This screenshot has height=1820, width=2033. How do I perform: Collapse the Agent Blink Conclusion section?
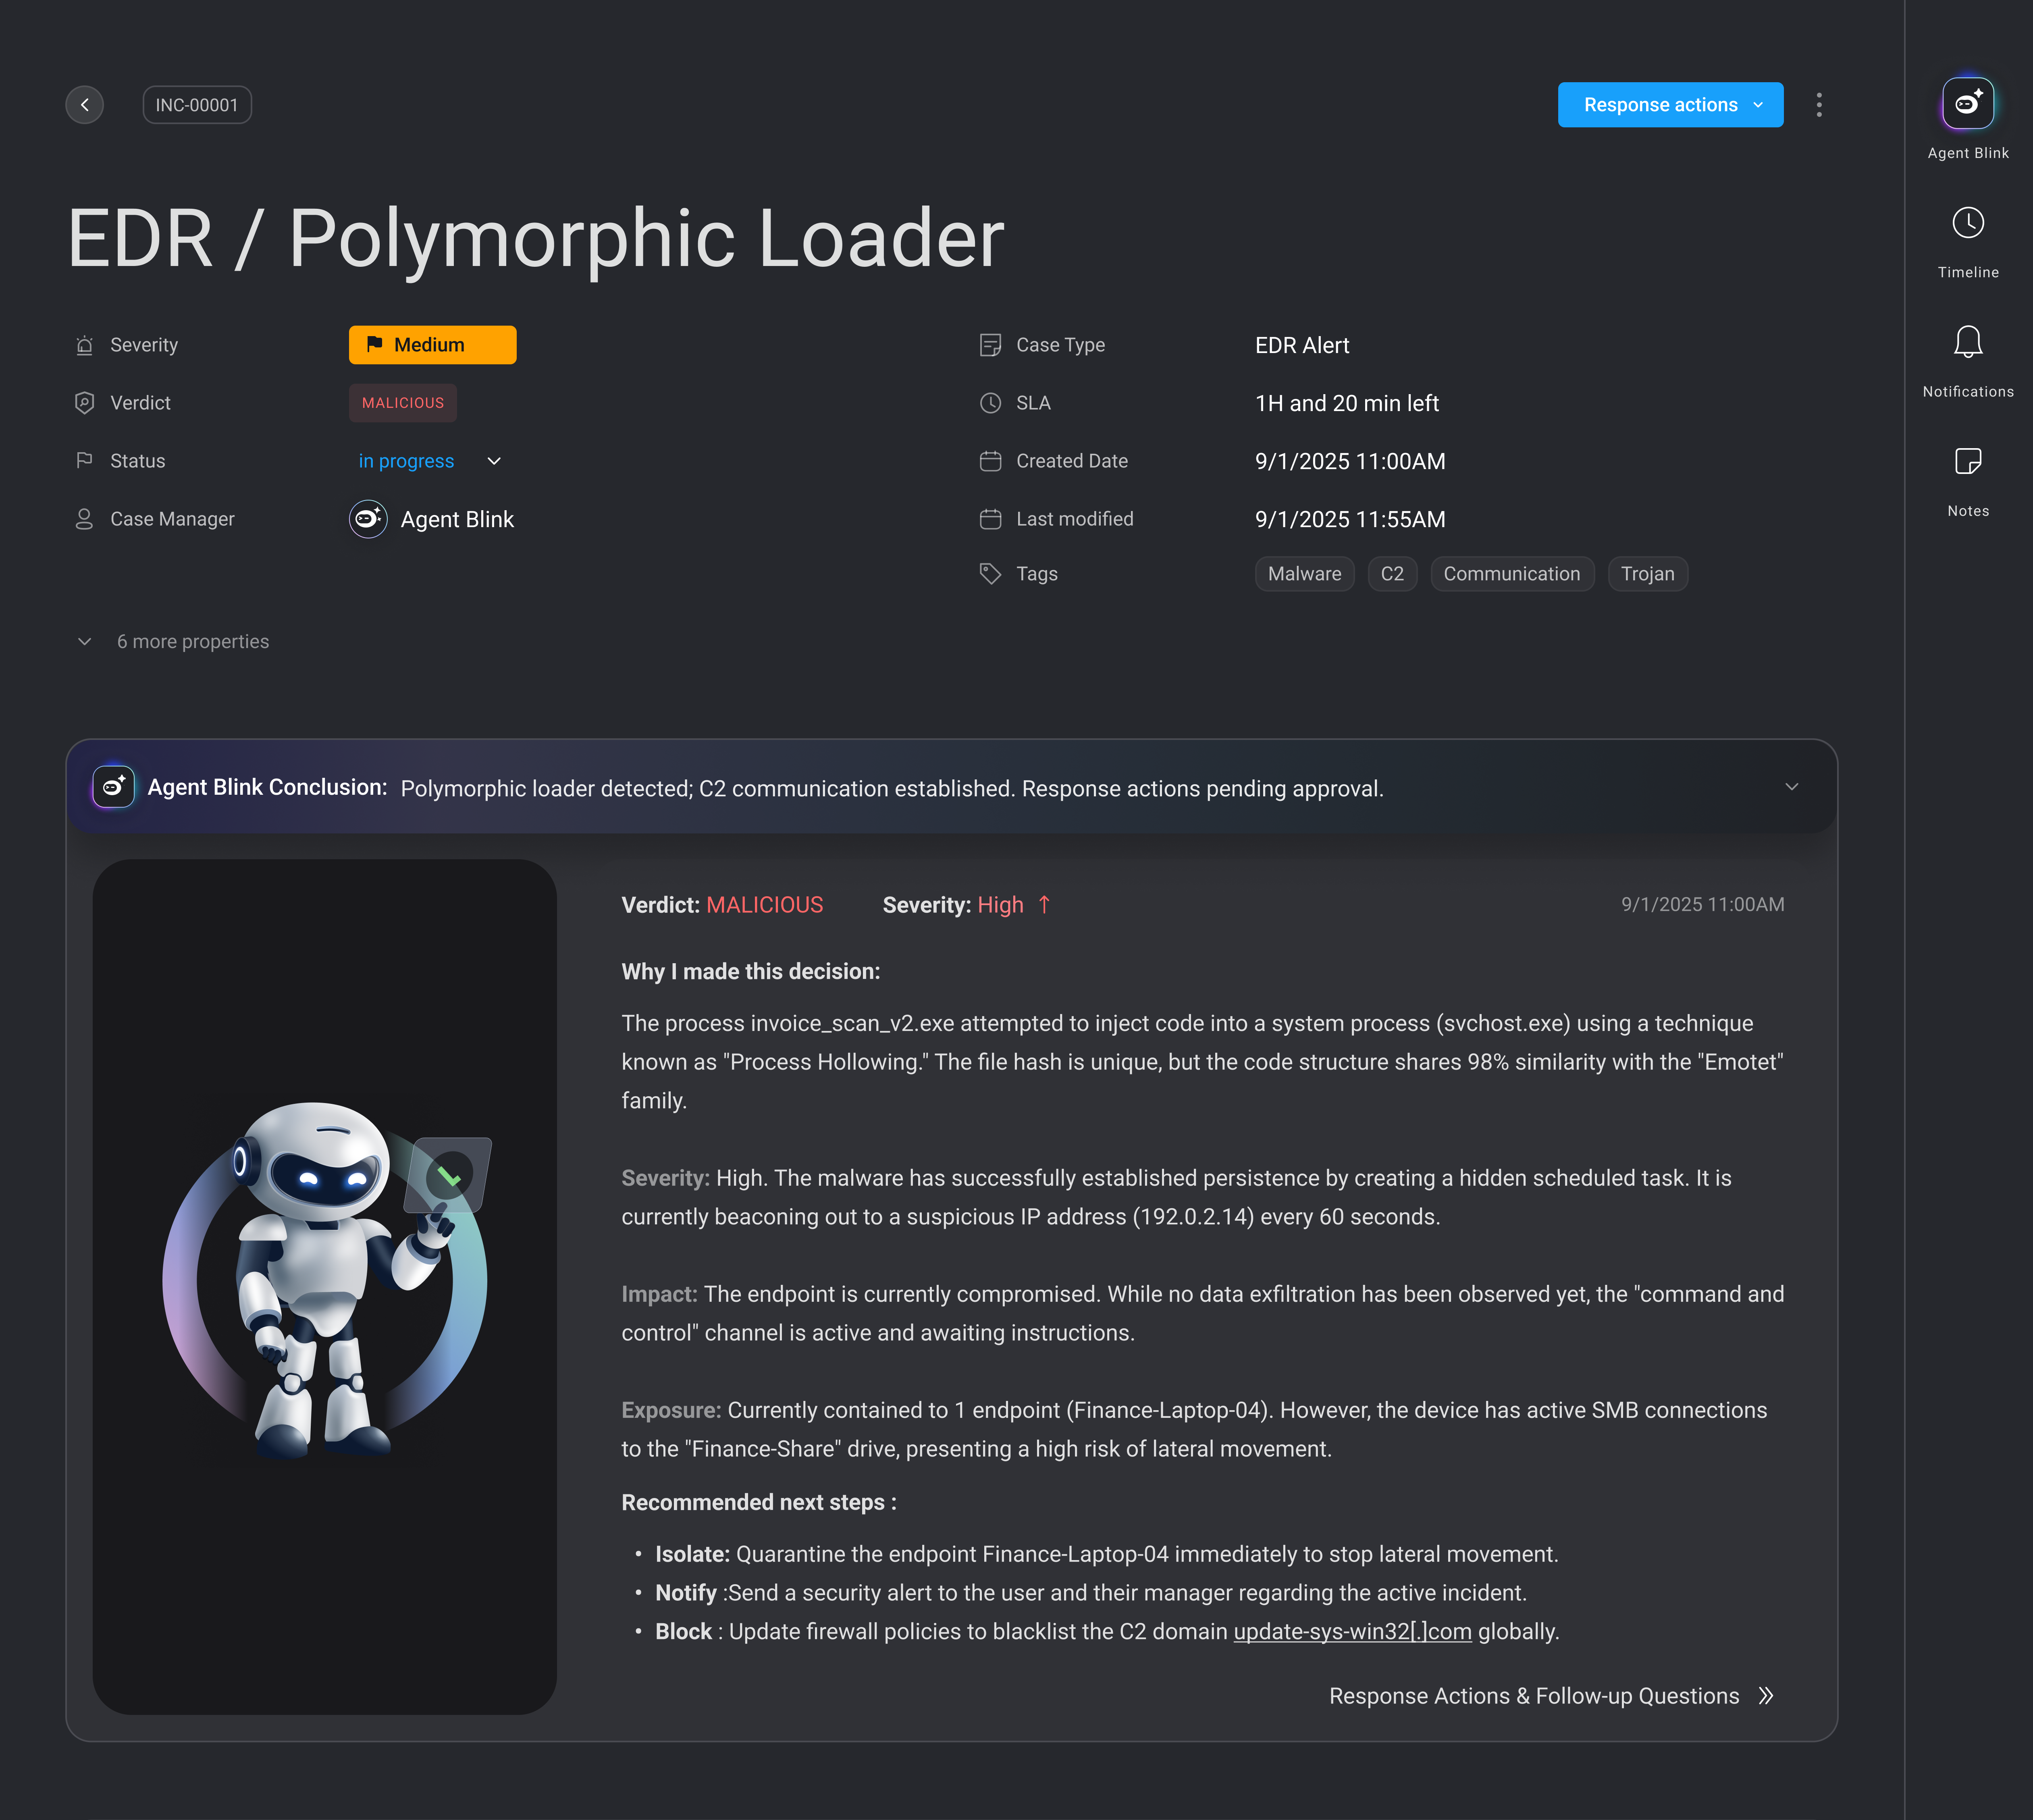click(1791, 787)
